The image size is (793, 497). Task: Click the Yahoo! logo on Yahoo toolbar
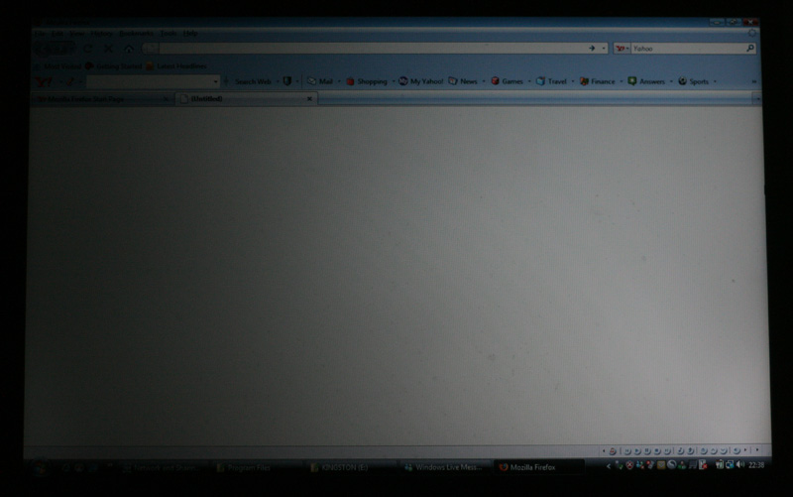pos(45,81)
